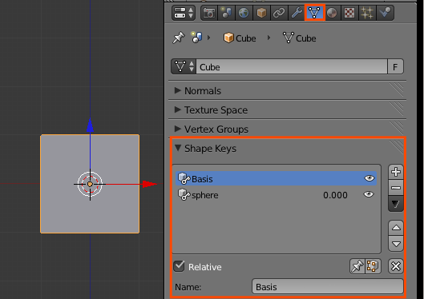Add a new shape key with the plus button
424x299 pixels.
click(x=396, y=172)
